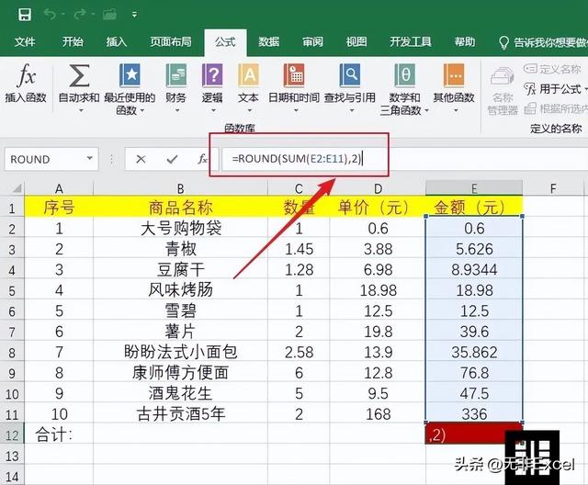The image size is (588, 485).
Task: Select column D header
Action: click(x=378, y=188)
